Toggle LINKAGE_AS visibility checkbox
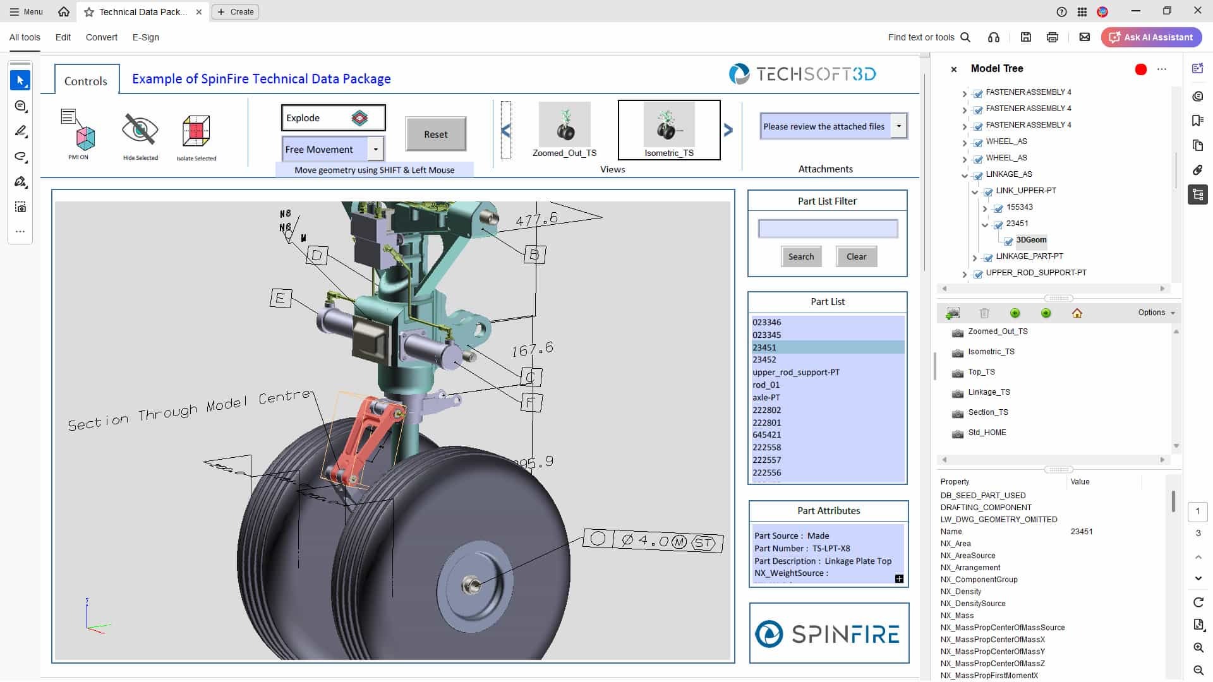Image resolution: width=1213 pixels, height=682 pixels. point(978,175)
